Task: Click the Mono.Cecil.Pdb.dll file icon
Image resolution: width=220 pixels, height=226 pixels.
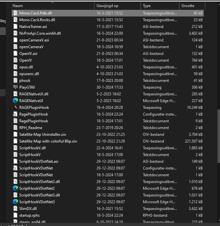Action: tap(15, 13)
